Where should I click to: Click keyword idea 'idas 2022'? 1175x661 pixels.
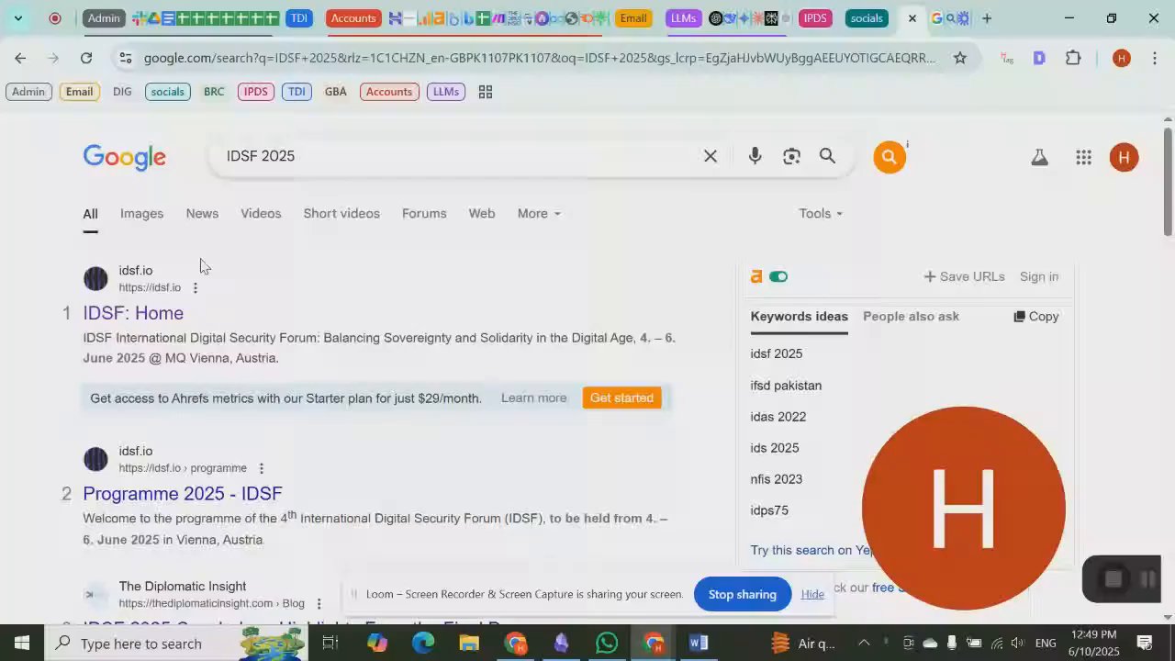(x=778, y=417)
